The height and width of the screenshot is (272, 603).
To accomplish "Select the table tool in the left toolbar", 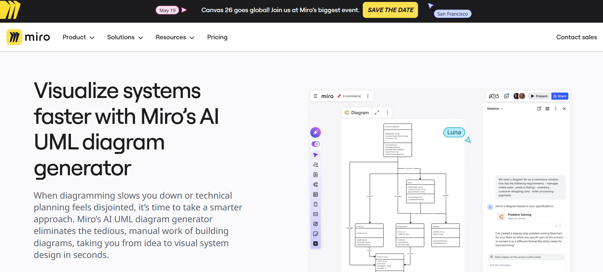I will click(x=316, y=194).
